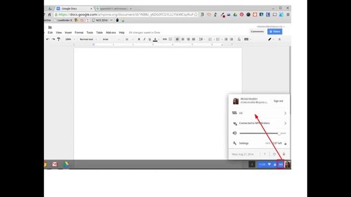
Task: Click the help question mark in the tray
Action: 265,154
